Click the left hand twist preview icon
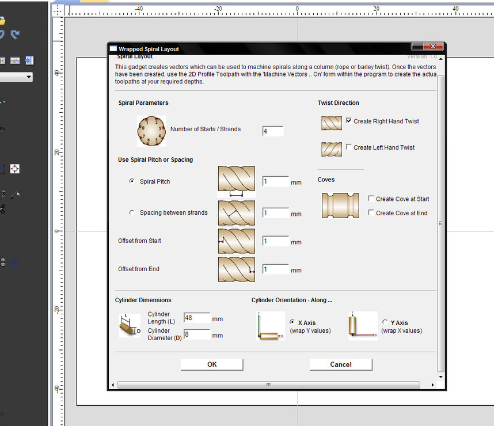494x426 pixels. pos(332,149)
